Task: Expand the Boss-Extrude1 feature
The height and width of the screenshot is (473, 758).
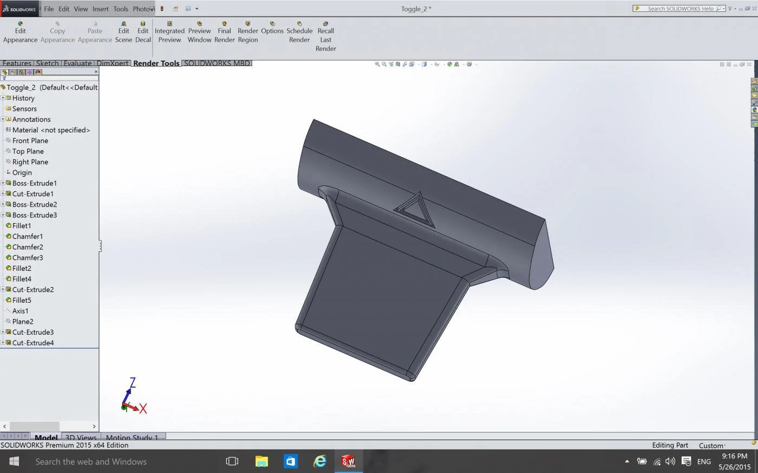Action: coord(3,183)
